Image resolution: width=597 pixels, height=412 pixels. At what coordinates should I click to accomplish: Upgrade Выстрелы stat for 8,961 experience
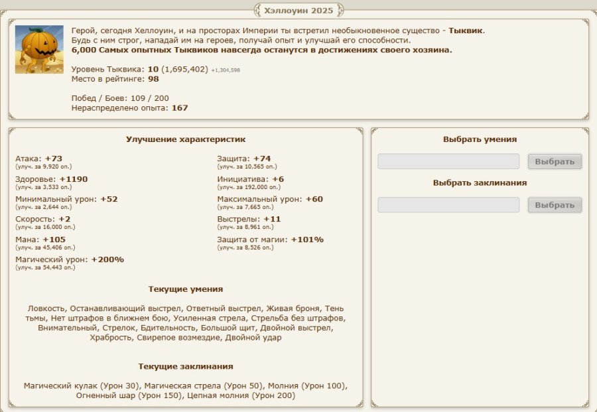click(x=245, y=227)
